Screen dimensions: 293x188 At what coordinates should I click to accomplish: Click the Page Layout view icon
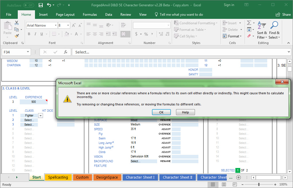pos(224,185)
